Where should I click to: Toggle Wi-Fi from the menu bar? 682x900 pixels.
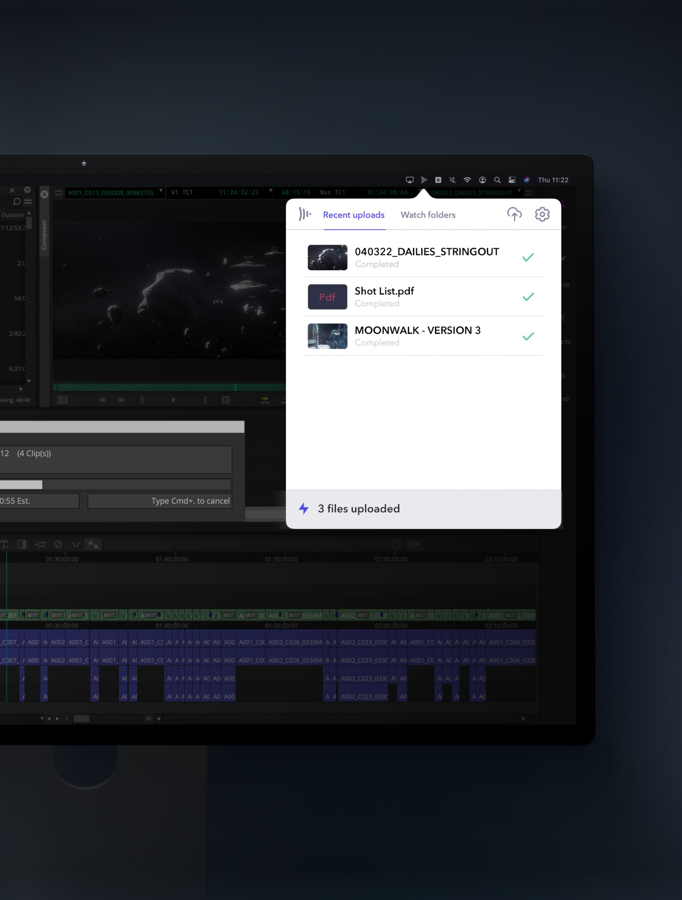[x=467, y=180]
